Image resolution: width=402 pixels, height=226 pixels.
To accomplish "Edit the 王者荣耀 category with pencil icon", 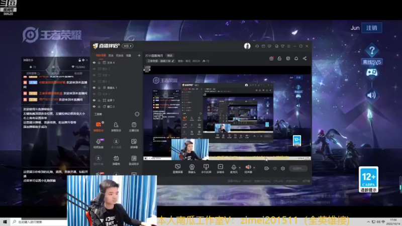I will (x=173, y=61).
